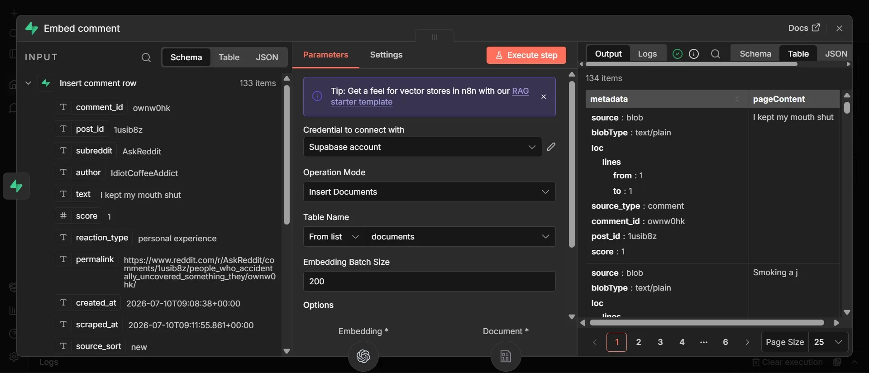Image resolution: width=869 pixels, height=373 pixels.
Task: Click the output table vertical scrollbar
Action: (847, 108)
